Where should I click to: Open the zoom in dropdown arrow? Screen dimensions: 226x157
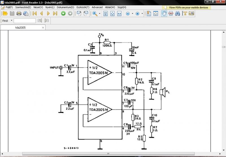coord(142,14)
